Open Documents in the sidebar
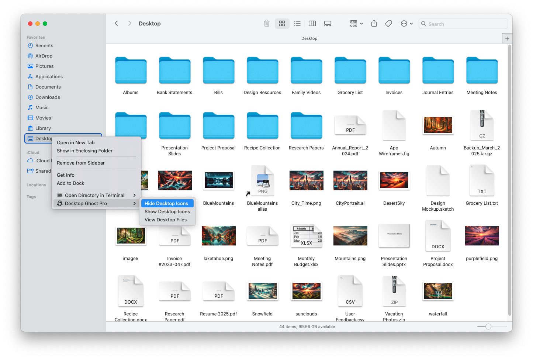The width and height of the screenshot is (533, 359). 48,87
